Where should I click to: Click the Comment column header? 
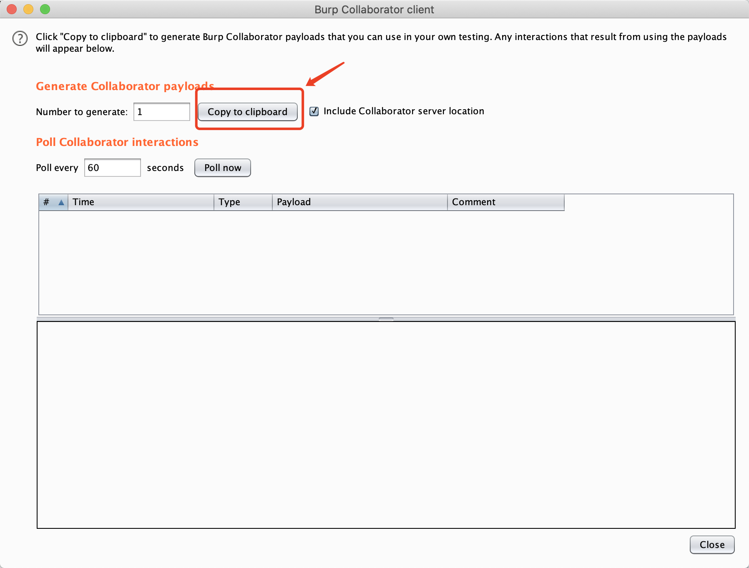505,202
